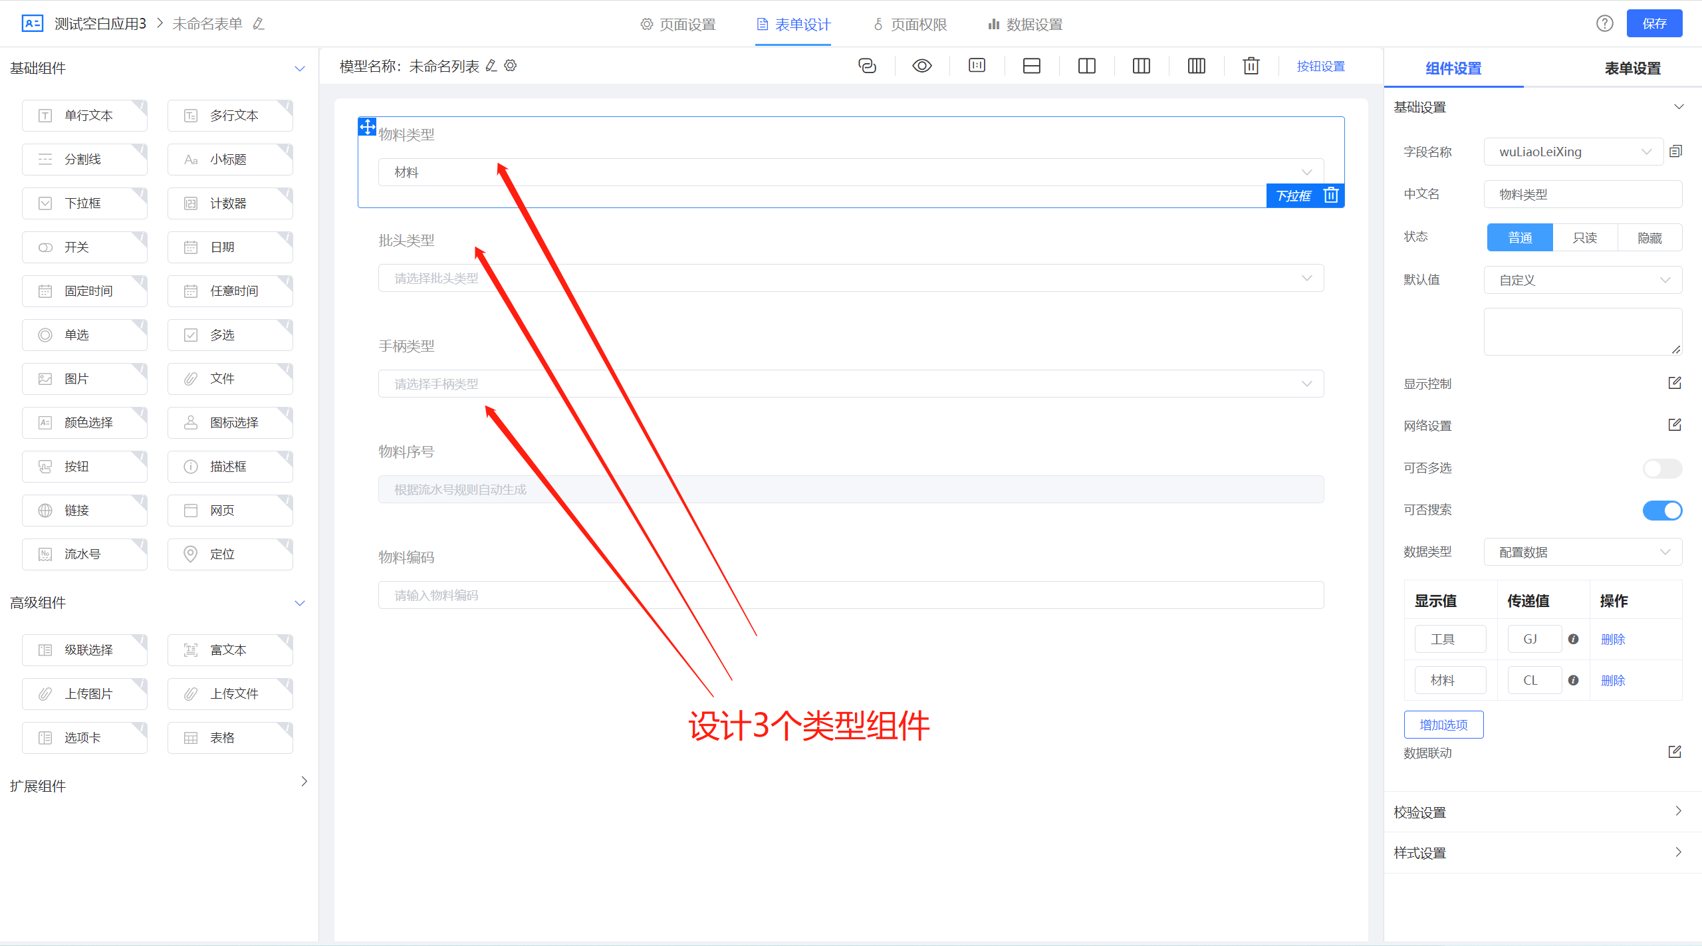Switch to the 表单设置 tab

coord(1633,68)
